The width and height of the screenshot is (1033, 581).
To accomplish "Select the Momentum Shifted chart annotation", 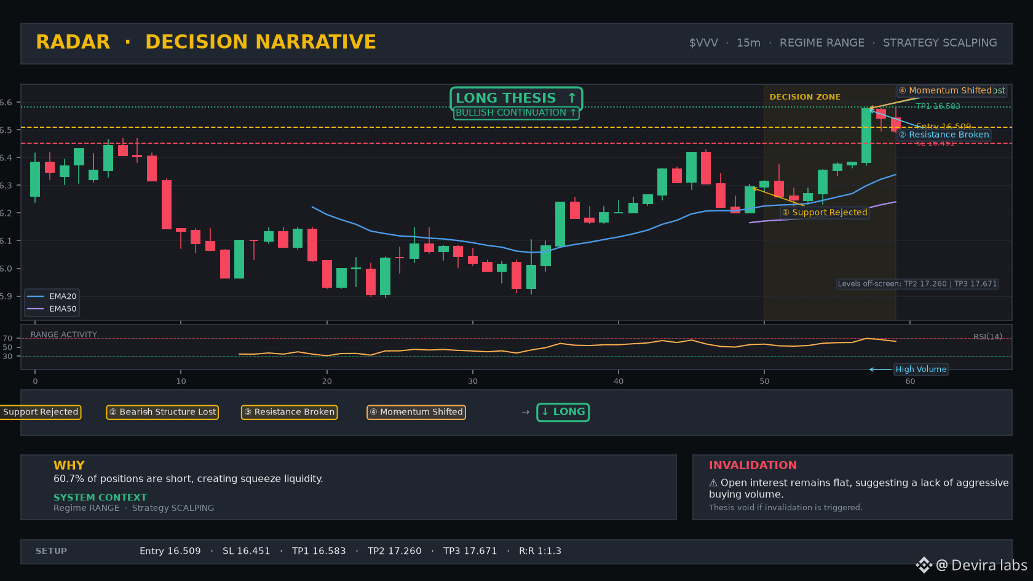I will point(951,90).
